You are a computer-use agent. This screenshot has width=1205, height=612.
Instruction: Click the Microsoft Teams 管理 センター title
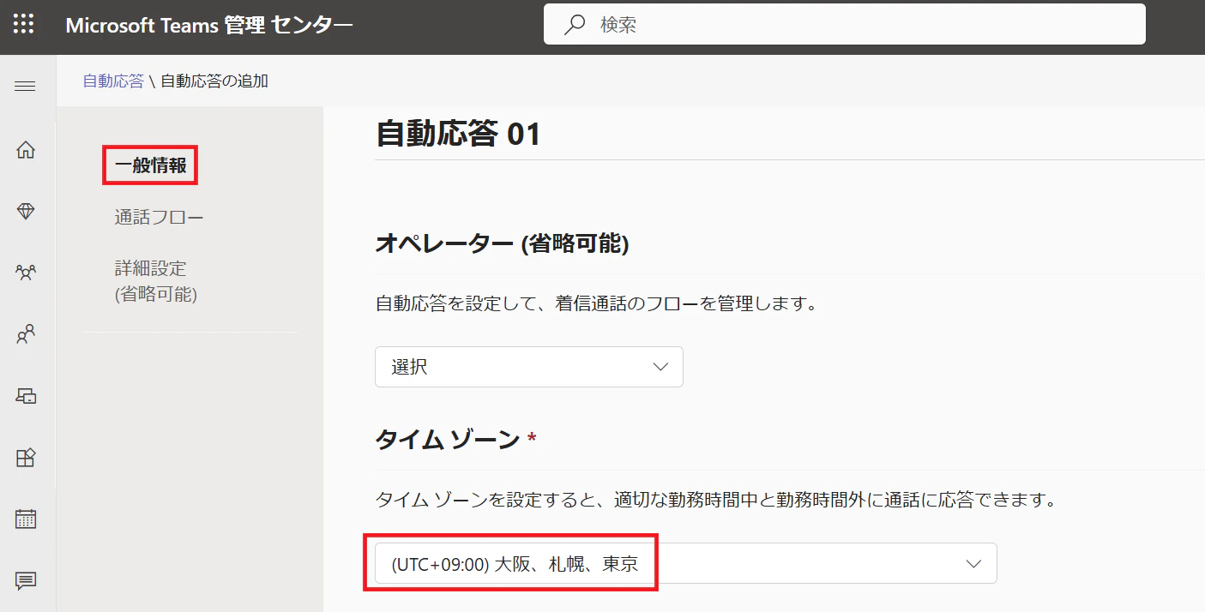(x=209, y=25)
